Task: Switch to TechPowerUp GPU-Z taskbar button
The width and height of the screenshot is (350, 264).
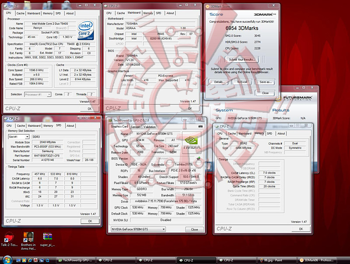Action: (75, 260)
